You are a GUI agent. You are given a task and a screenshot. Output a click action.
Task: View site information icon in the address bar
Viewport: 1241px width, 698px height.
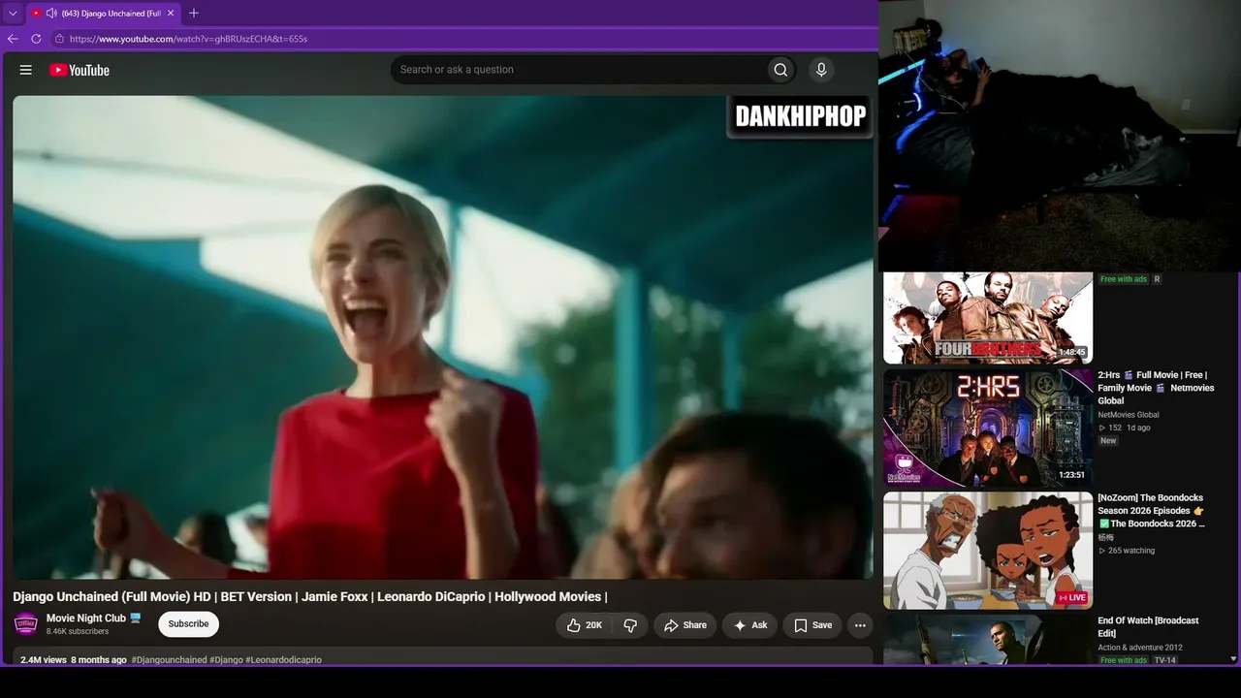click(59, 39)
